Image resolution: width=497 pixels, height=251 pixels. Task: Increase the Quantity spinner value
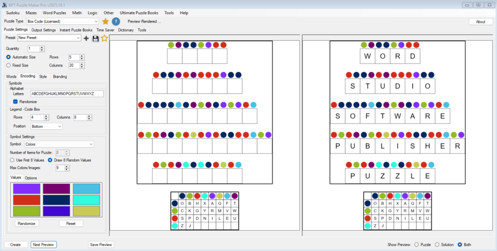click(42, 47)
